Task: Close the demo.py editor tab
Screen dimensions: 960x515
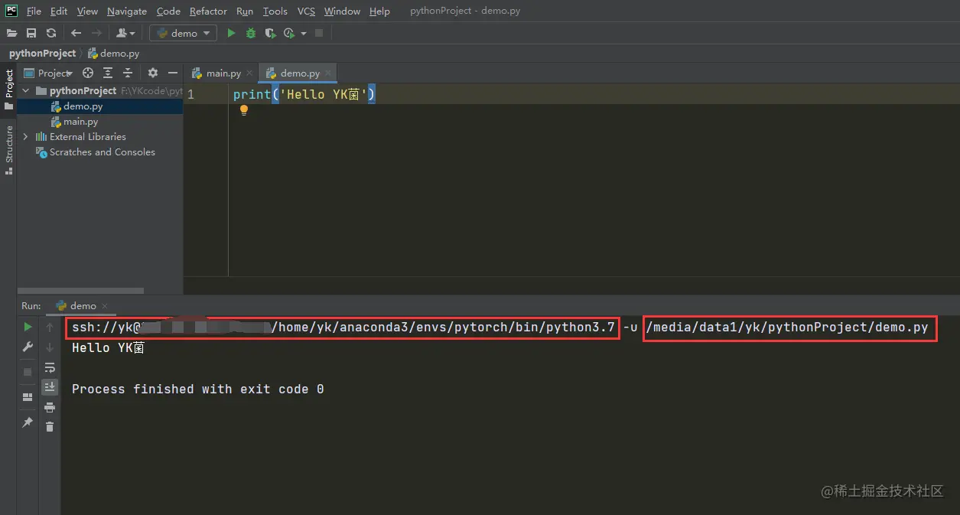Action: click(x=328, y=73)
